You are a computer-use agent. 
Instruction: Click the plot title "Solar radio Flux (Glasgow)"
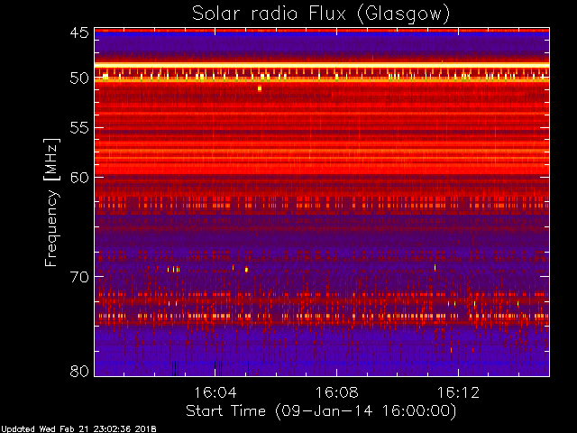[x=321, y=14]
